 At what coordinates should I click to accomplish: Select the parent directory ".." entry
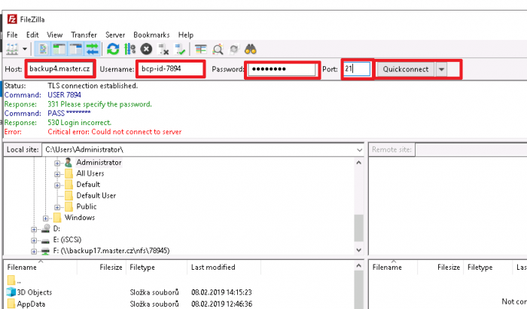[x=14, y=280]
